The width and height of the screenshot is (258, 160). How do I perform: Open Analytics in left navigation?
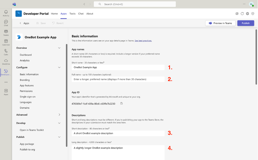[25, 60]
